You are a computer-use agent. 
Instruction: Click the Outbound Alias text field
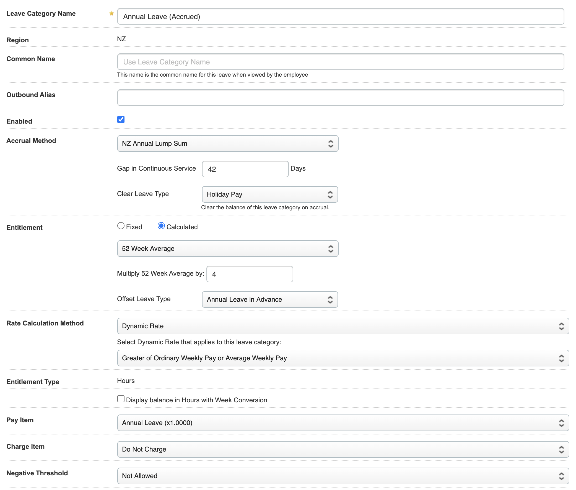click(340, 98)
